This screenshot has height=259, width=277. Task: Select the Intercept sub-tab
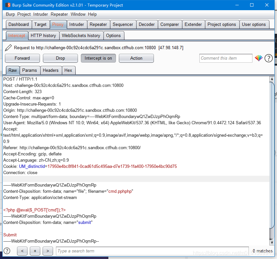17,35
